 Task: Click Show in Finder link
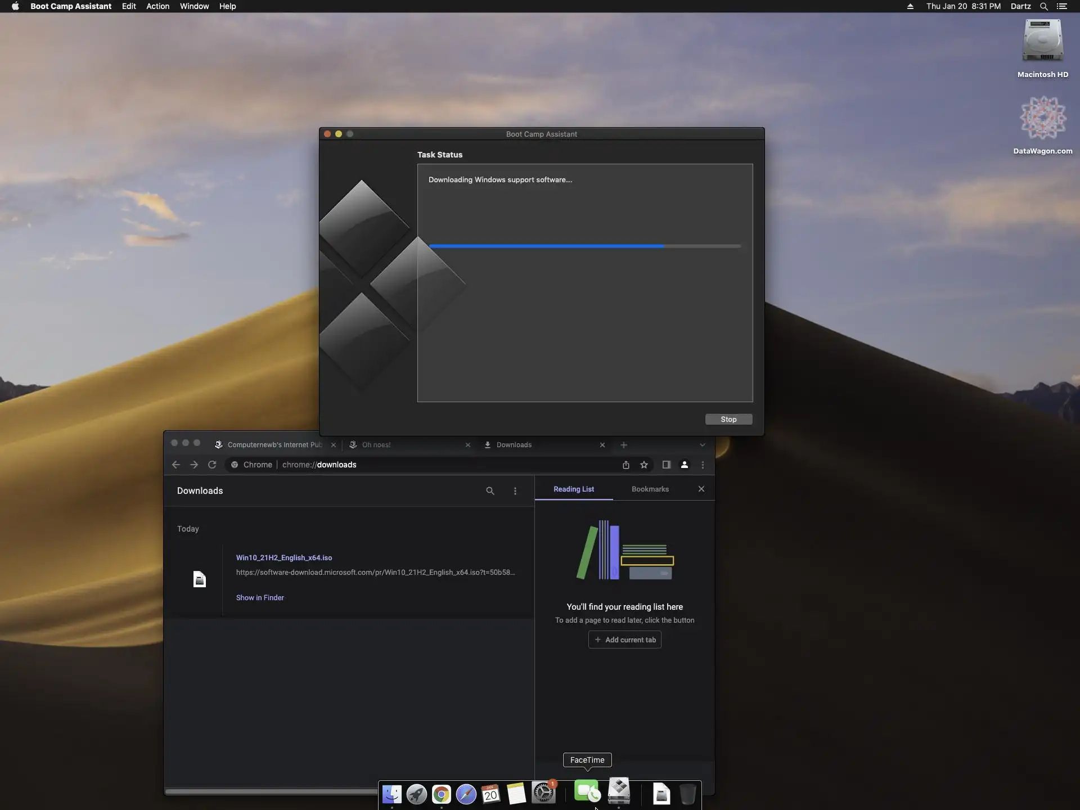[260, 598]
